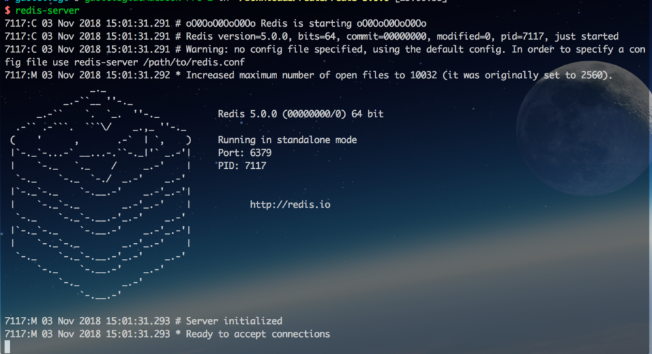Click 'Ready to accept connections' log line

tap(167, 334)
